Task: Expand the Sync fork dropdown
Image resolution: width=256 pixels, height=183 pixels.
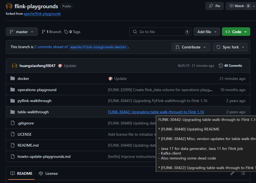Action: coord(230,47)
